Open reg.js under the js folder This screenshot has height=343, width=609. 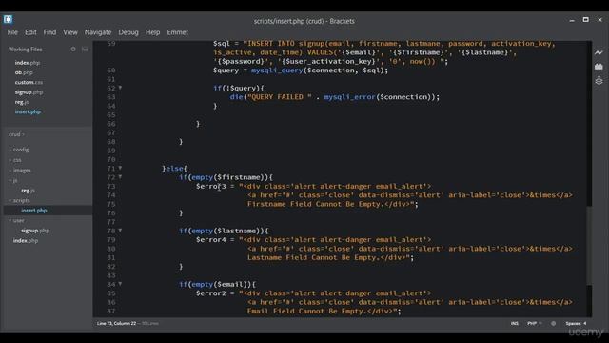point(28,191)
